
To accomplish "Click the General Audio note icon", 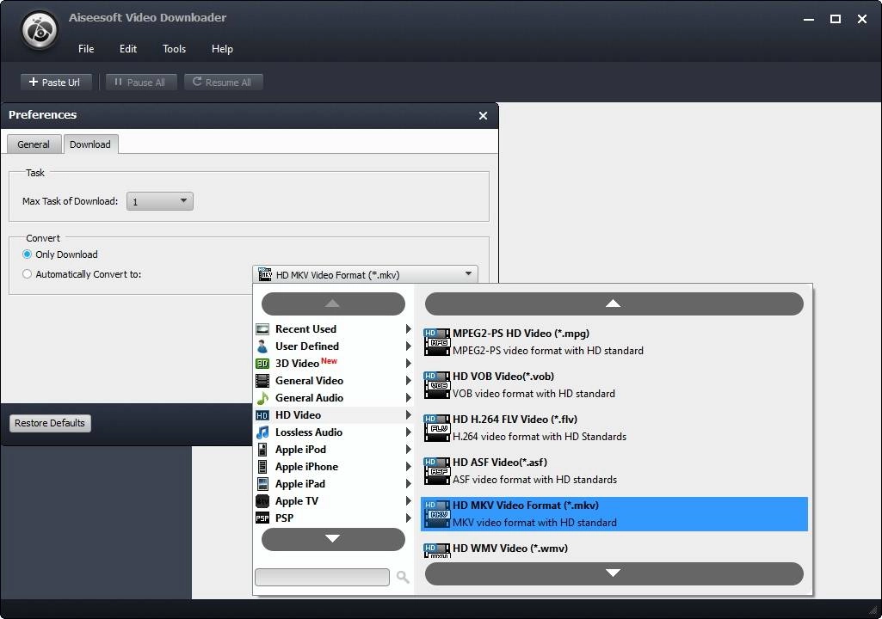I will pyautogui.click(x=262, y=398).
